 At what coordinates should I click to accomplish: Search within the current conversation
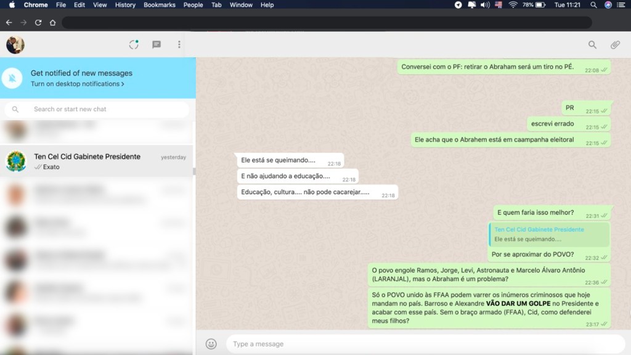(x=592, y=44)
